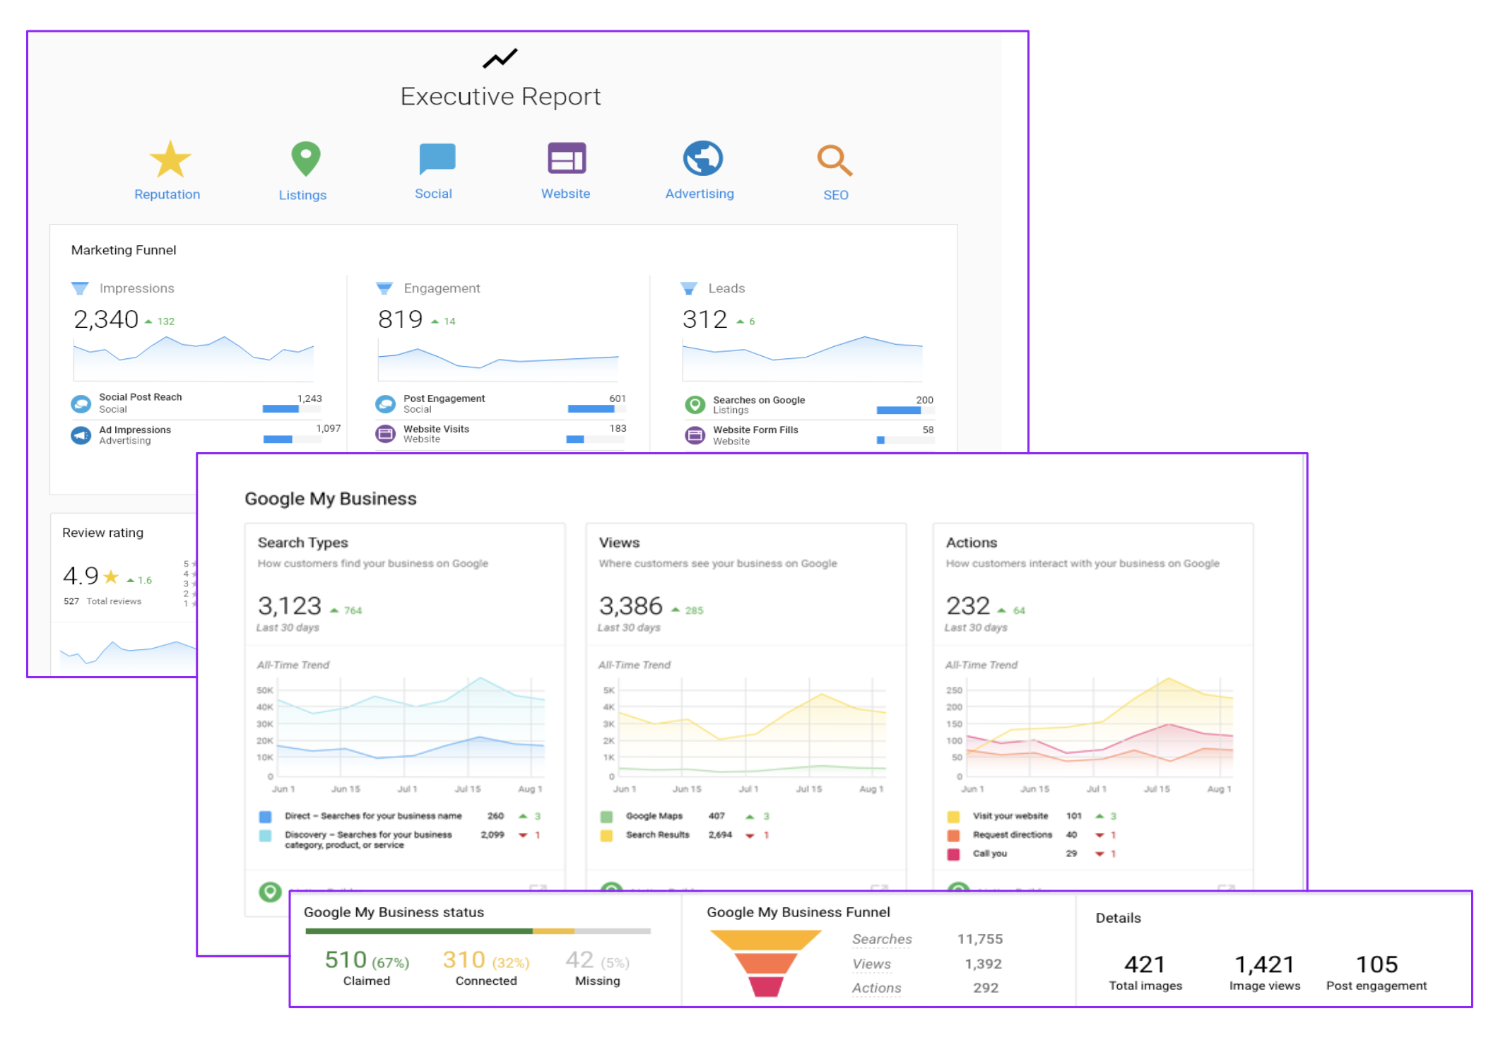The image size is (1498, 1040).
Task: Click the Request directions orange swatch
Action: pyautogui.click(x=953, y=836)
